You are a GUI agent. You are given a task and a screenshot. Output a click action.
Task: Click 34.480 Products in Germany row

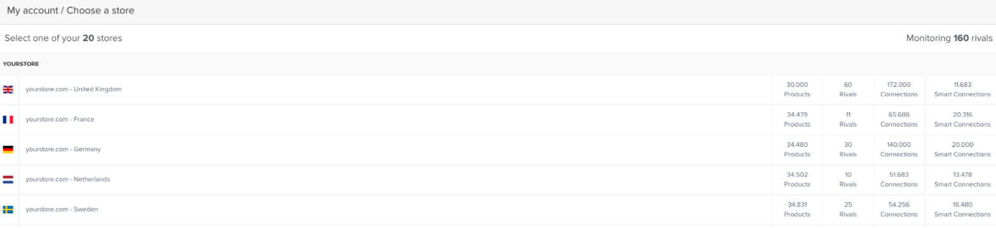pos(797,149)
